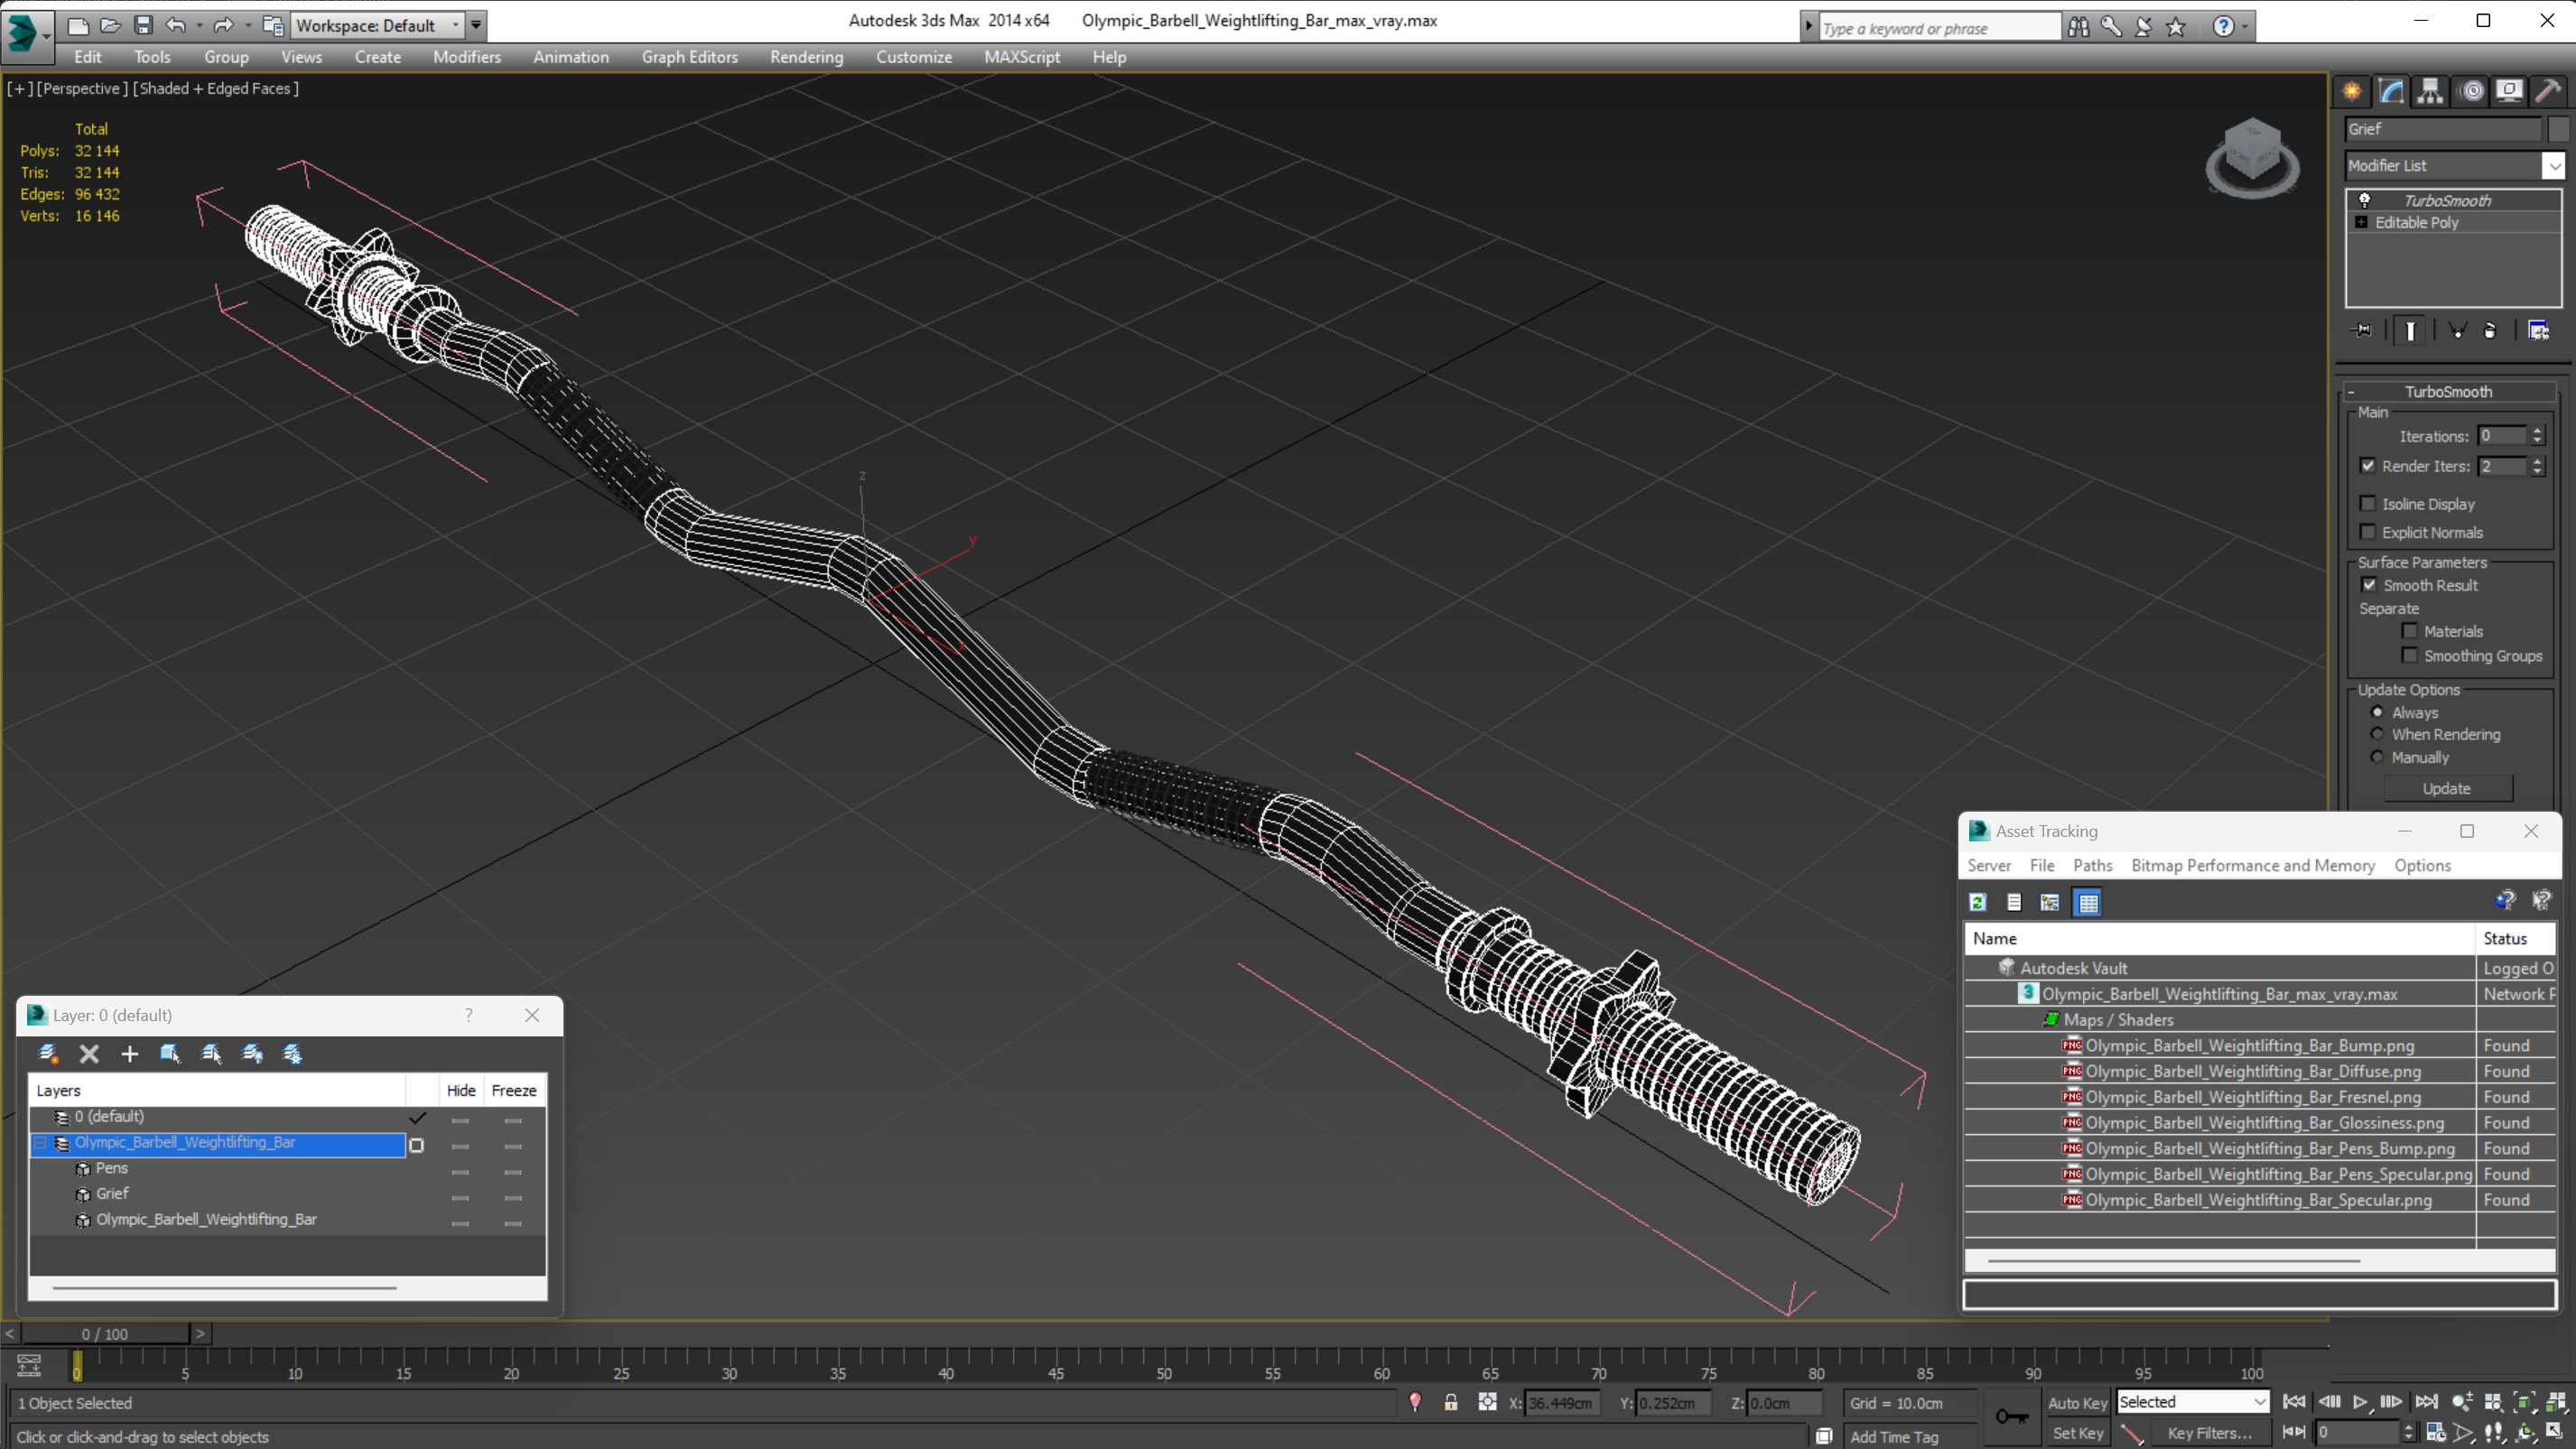Image resolution: width=2576 pixels, height=1449 pixels.
Task: Click the Save File icon
Action: (143, 25)
